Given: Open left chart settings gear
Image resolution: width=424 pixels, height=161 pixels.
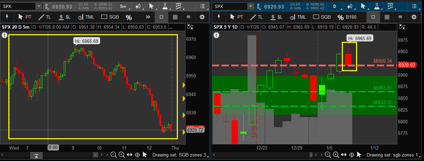Looking at the screenshot, I should [x=202, y=17].
